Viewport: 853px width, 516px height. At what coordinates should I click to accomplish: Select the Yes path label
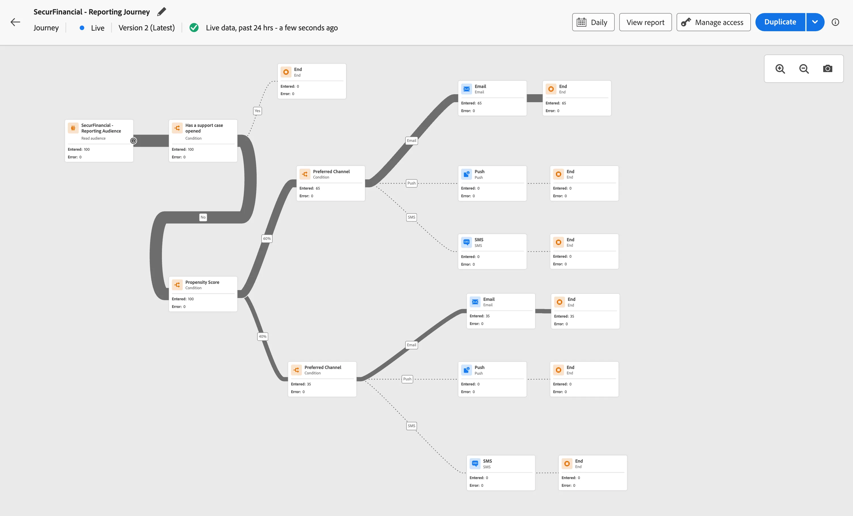click(x=257, y=111)
